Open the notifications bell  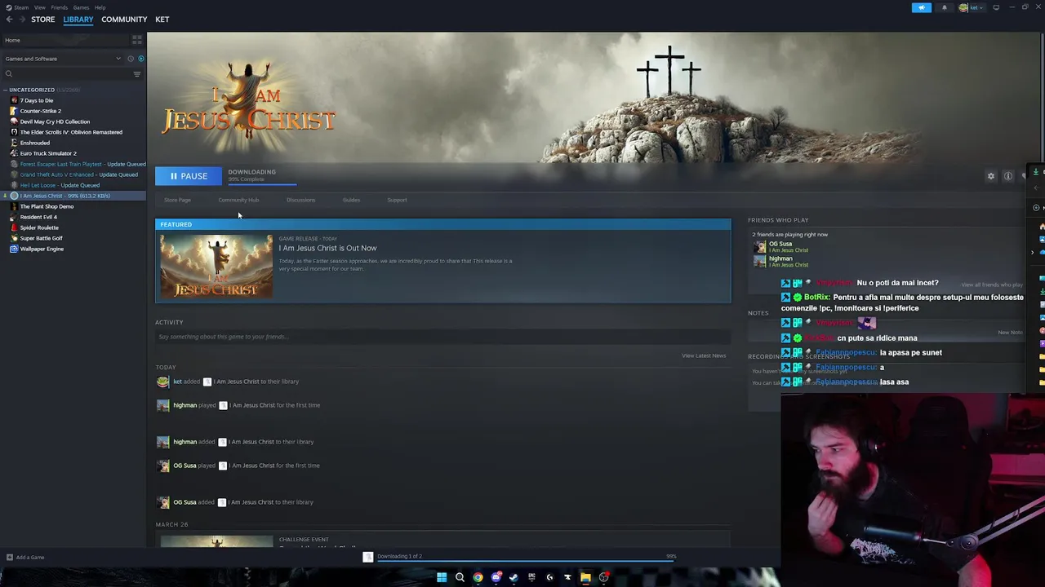click(x=945, y=7)
